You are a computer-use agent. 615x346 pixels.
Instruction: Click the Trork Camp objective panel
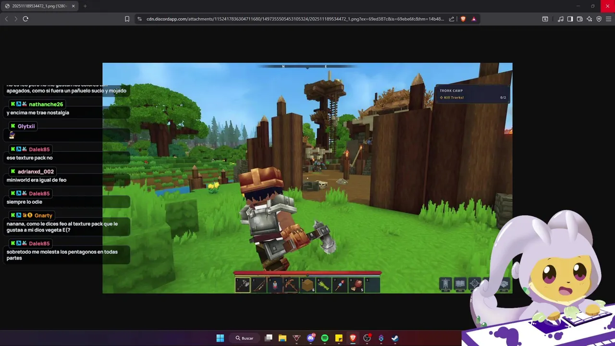(472, 94)
